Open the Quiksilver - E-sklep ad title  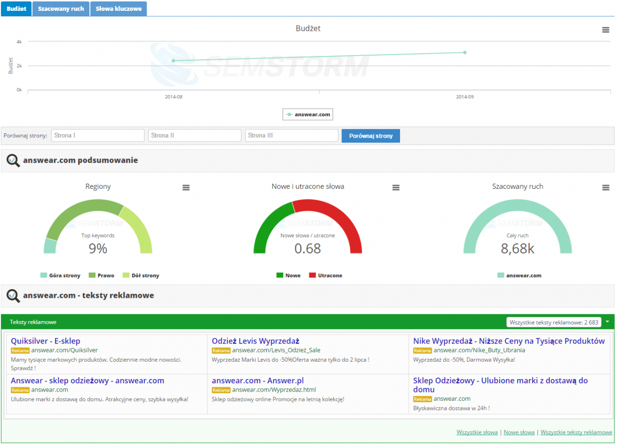pos(45,341)
